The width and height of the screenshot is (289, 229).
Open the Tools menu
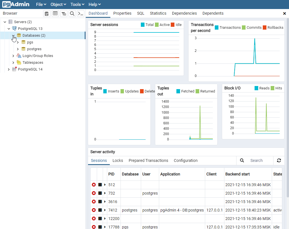(77, 5)
